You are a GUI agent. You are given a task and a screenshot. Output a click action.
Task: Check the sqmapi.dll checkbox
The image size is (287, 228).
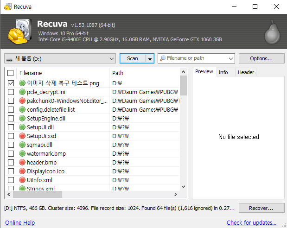click(11, 145)
